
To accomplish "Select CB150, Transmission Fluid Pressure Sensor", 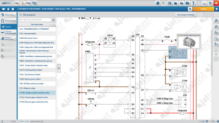I will coord(37,52).
